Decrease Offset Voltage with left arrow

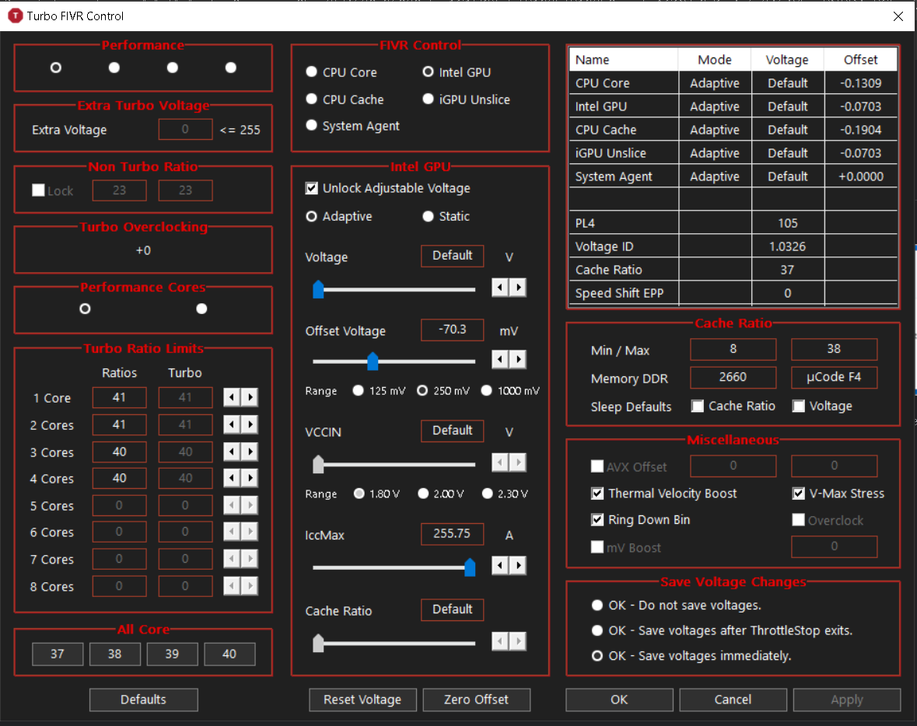(x=500, y=359)
